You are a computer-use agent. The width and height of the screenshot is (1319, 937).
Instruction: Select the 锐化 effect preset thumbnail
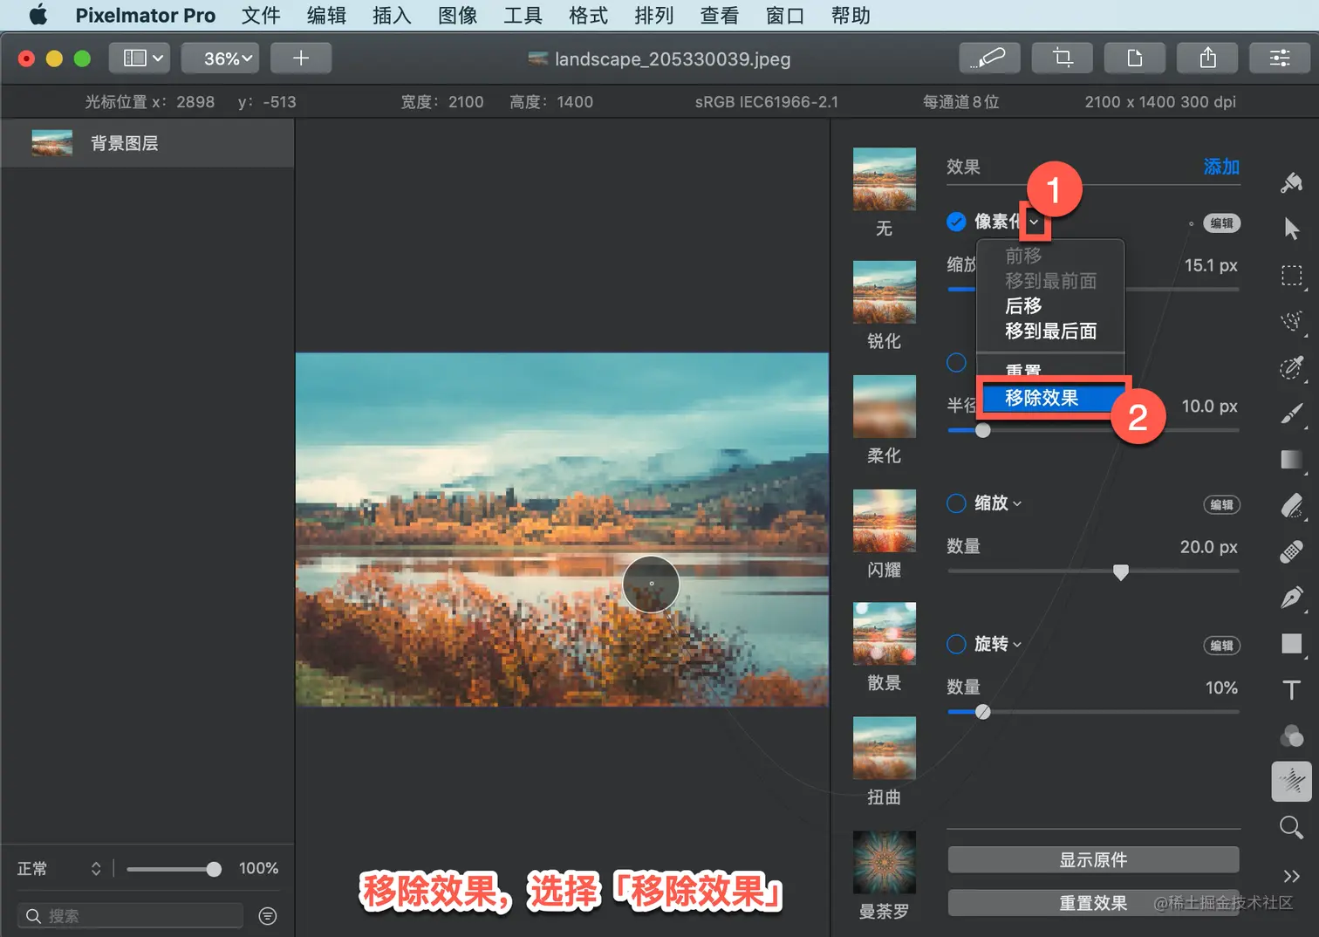click(x=884, y=292)
